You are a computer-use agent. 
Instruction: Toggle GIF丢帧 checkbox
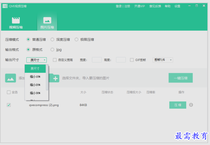[x=132, y=60]
